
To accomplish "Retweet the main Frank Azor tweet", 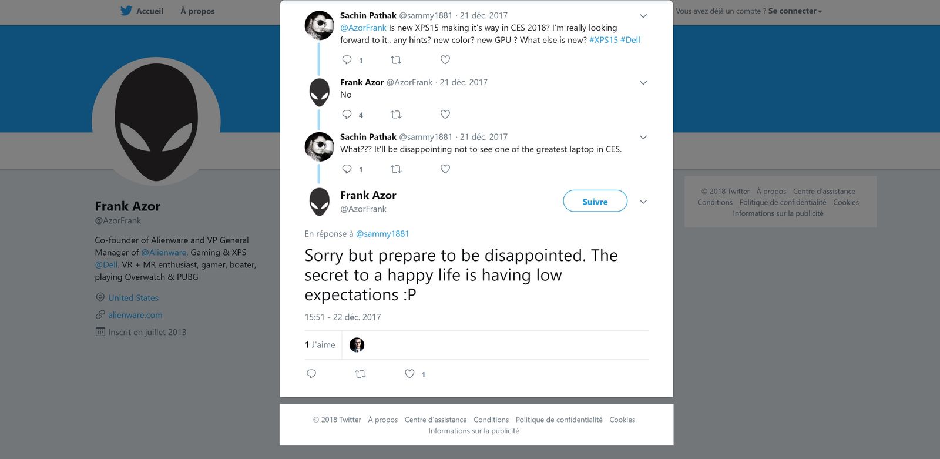I will click(x=361, y=374).
